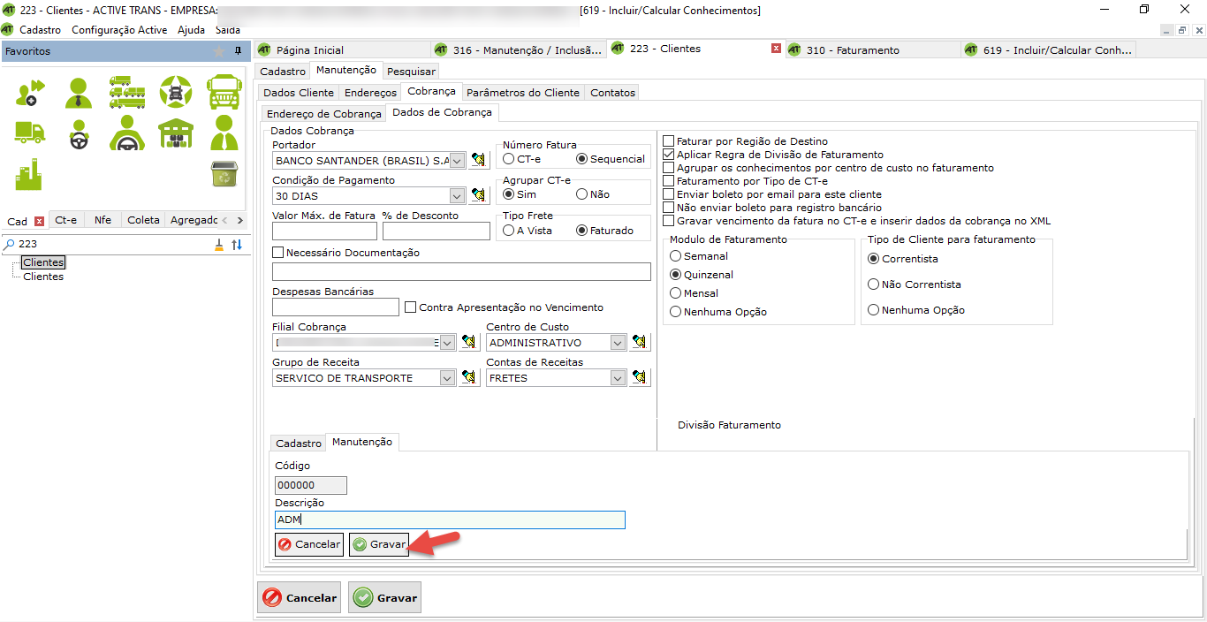Open the Configuração Active menu
The width and height of the screenshot is (1207, 622).
(118, 30)
